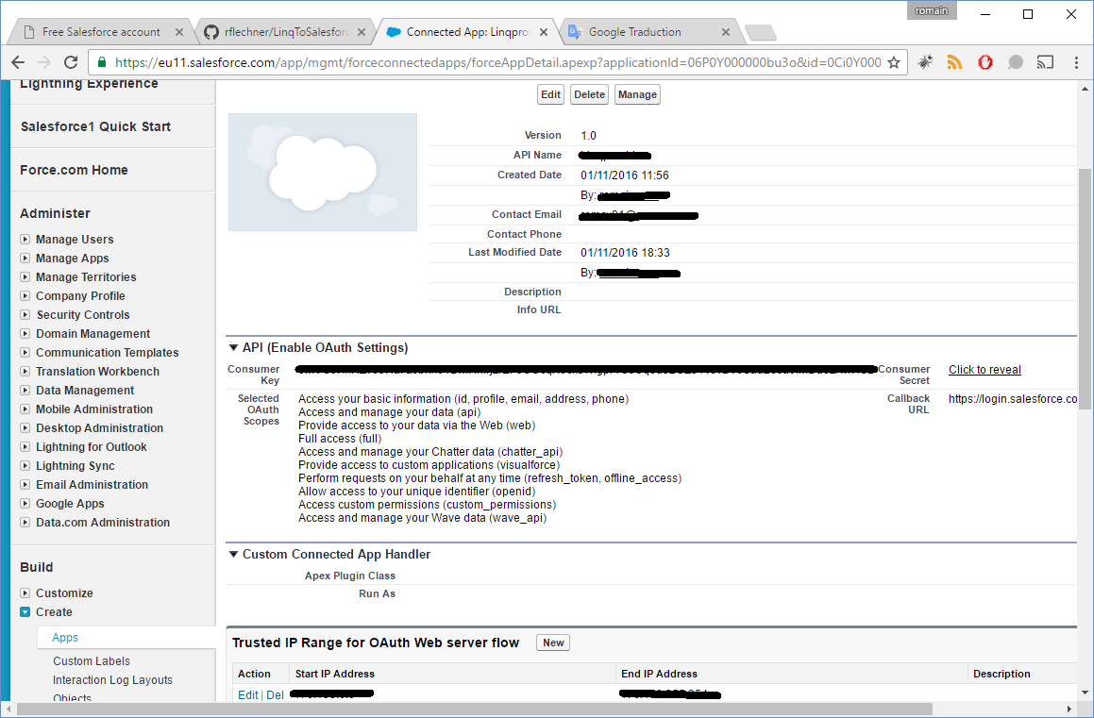
Task: Open the bug extension icon in toolbar
Action: pos(925,62)
